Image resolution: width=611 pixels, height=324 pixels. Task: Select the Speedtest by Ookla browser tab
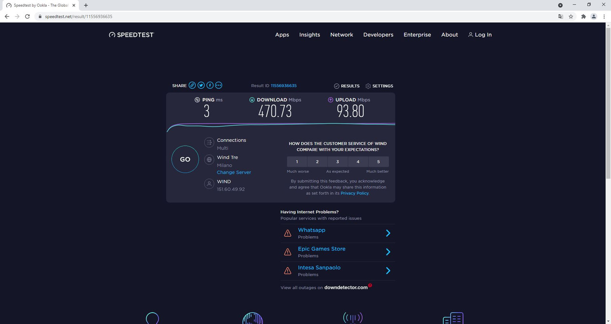[41, 5]
